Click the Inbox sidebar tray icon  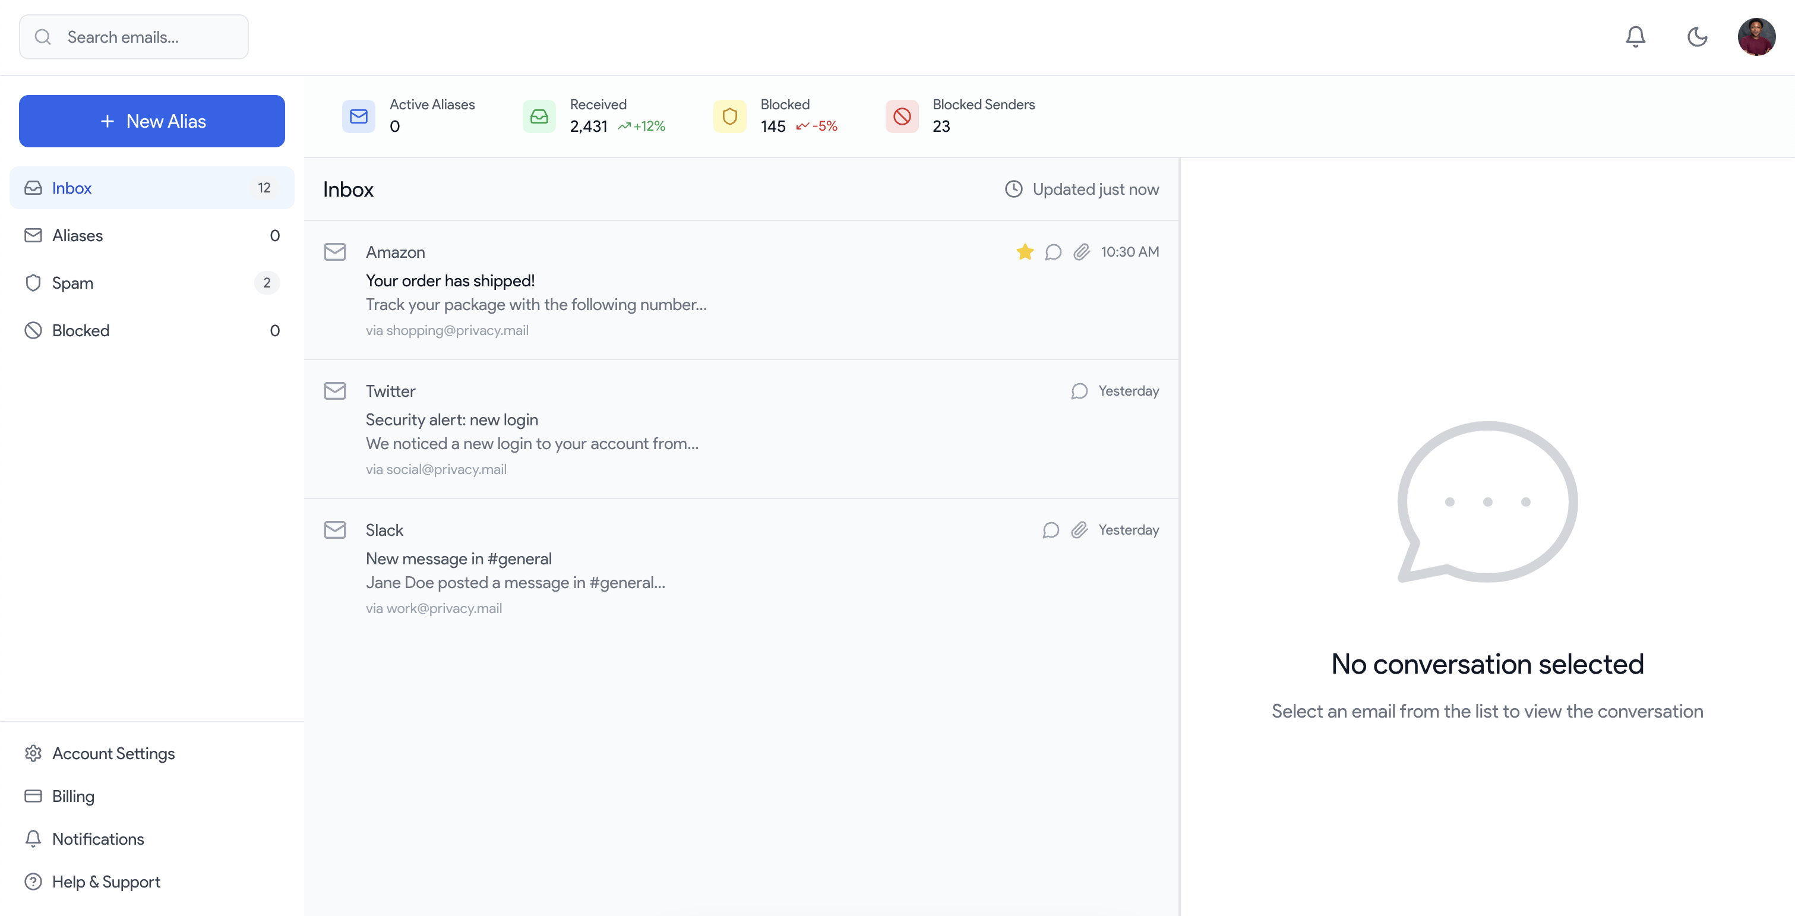(x=33, y=188)
